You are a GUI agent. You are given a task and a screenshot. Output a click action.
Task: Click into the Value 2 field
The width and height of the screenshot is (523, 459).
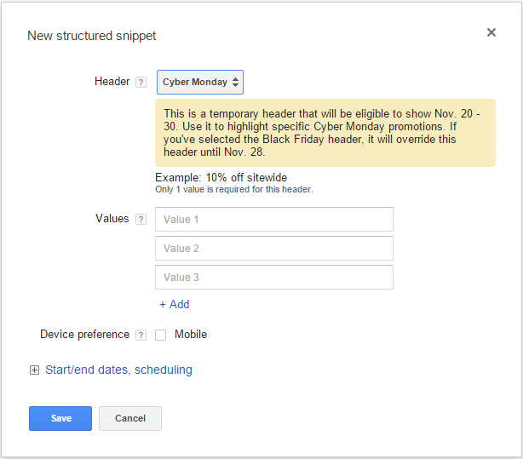click(273, 249)
